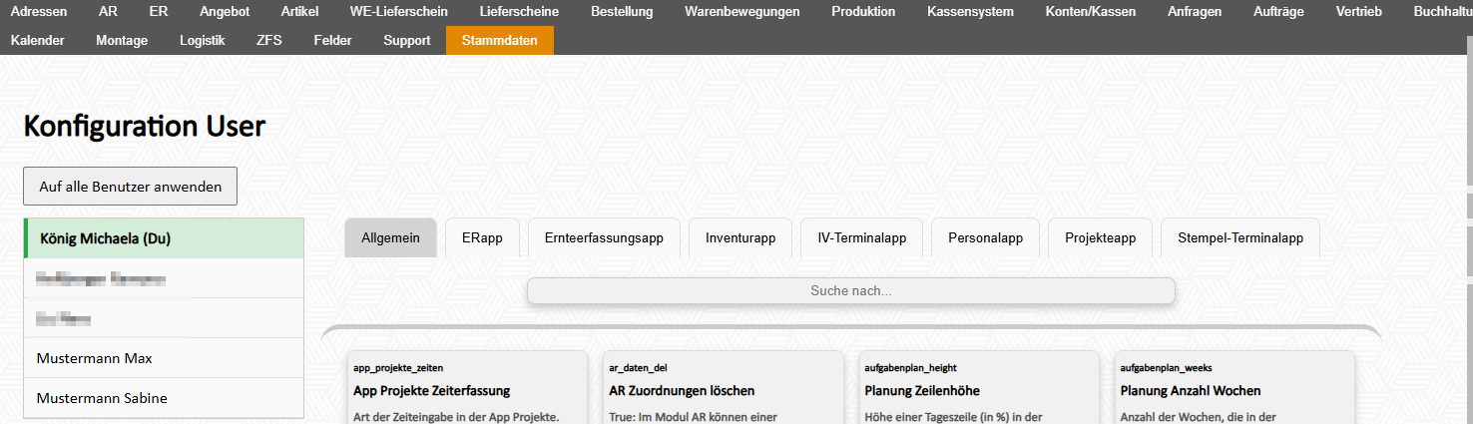The height and width of the screenshot is (424, 1473).
Task: Go to the Produktion module
Action: pos(863,12)
